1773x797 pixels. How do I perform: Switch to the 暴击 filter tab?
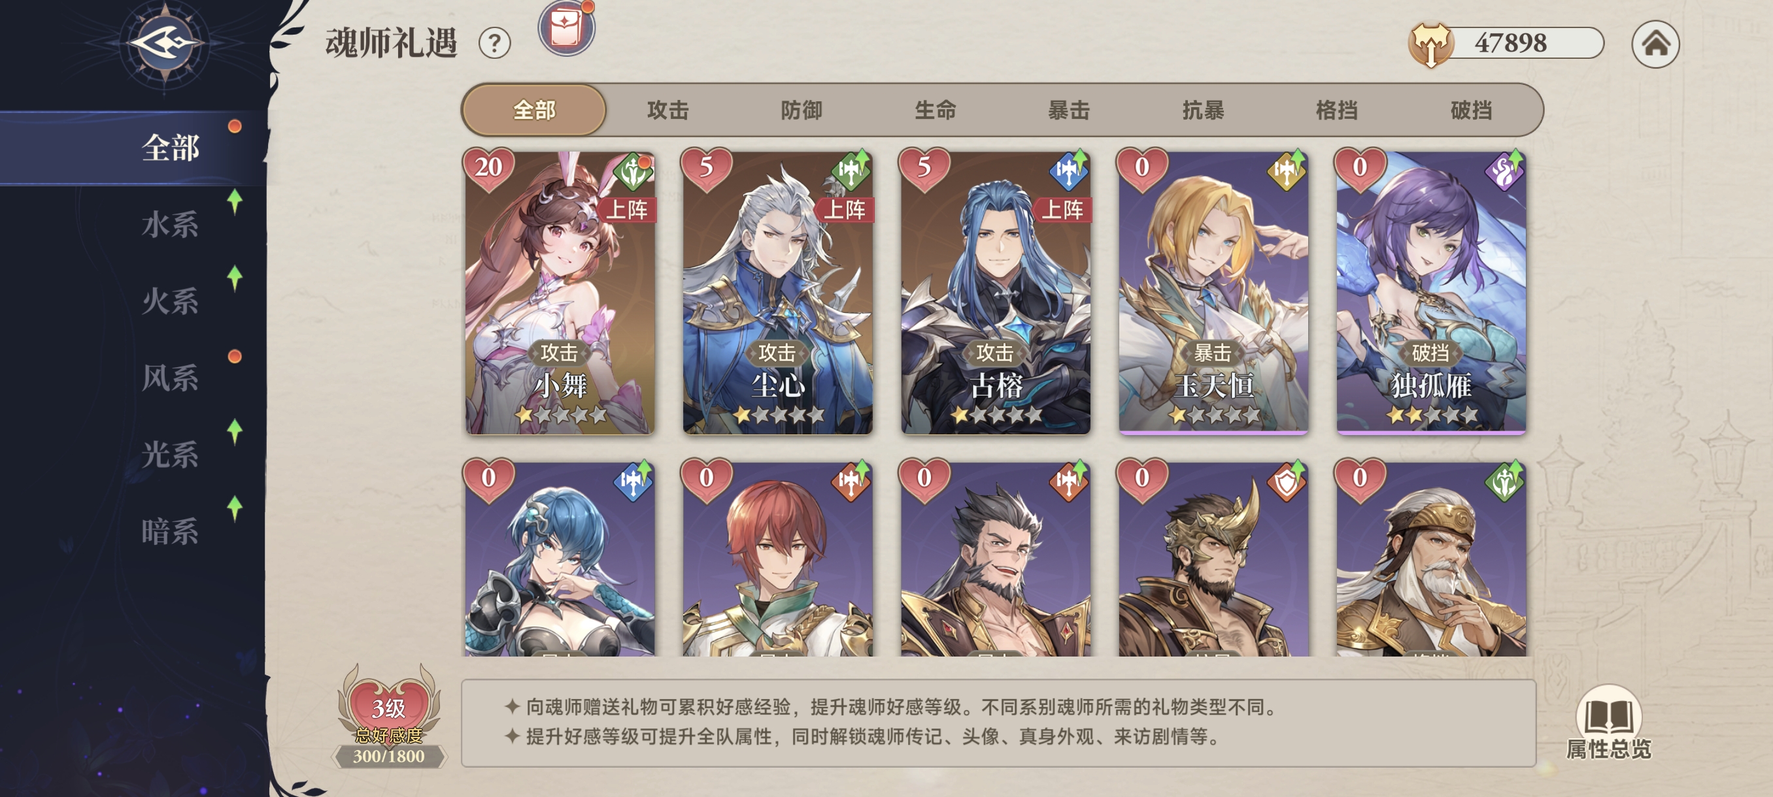coord(1069,110)
